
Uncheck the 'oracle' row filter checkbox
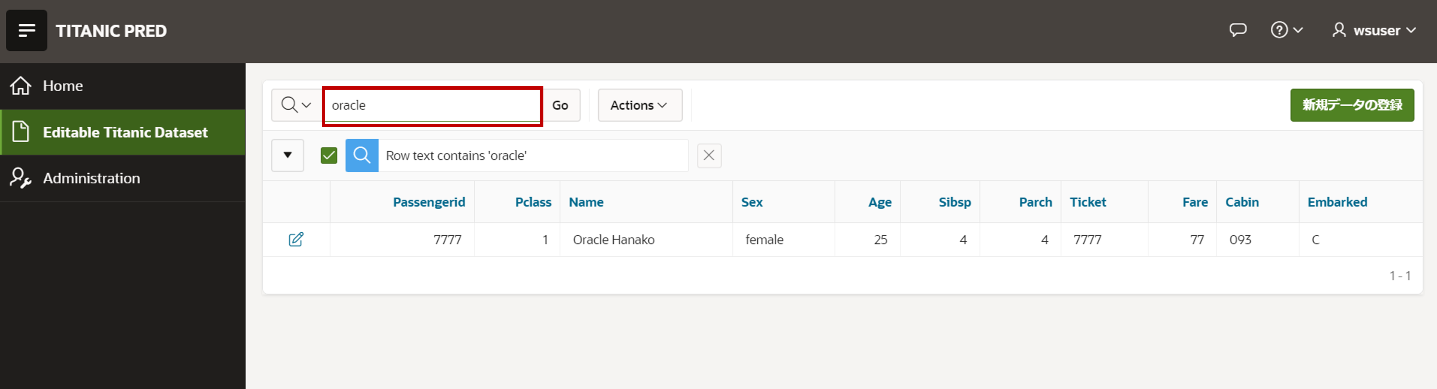click(x=329, y=156)
